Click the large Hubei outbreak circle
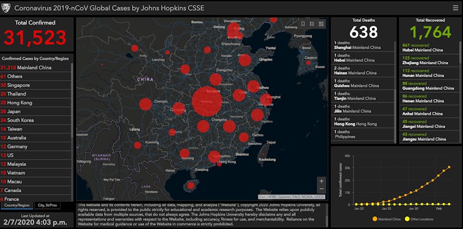Image resolution: width=463 pixels, height=229 pixels. point(207,102)
